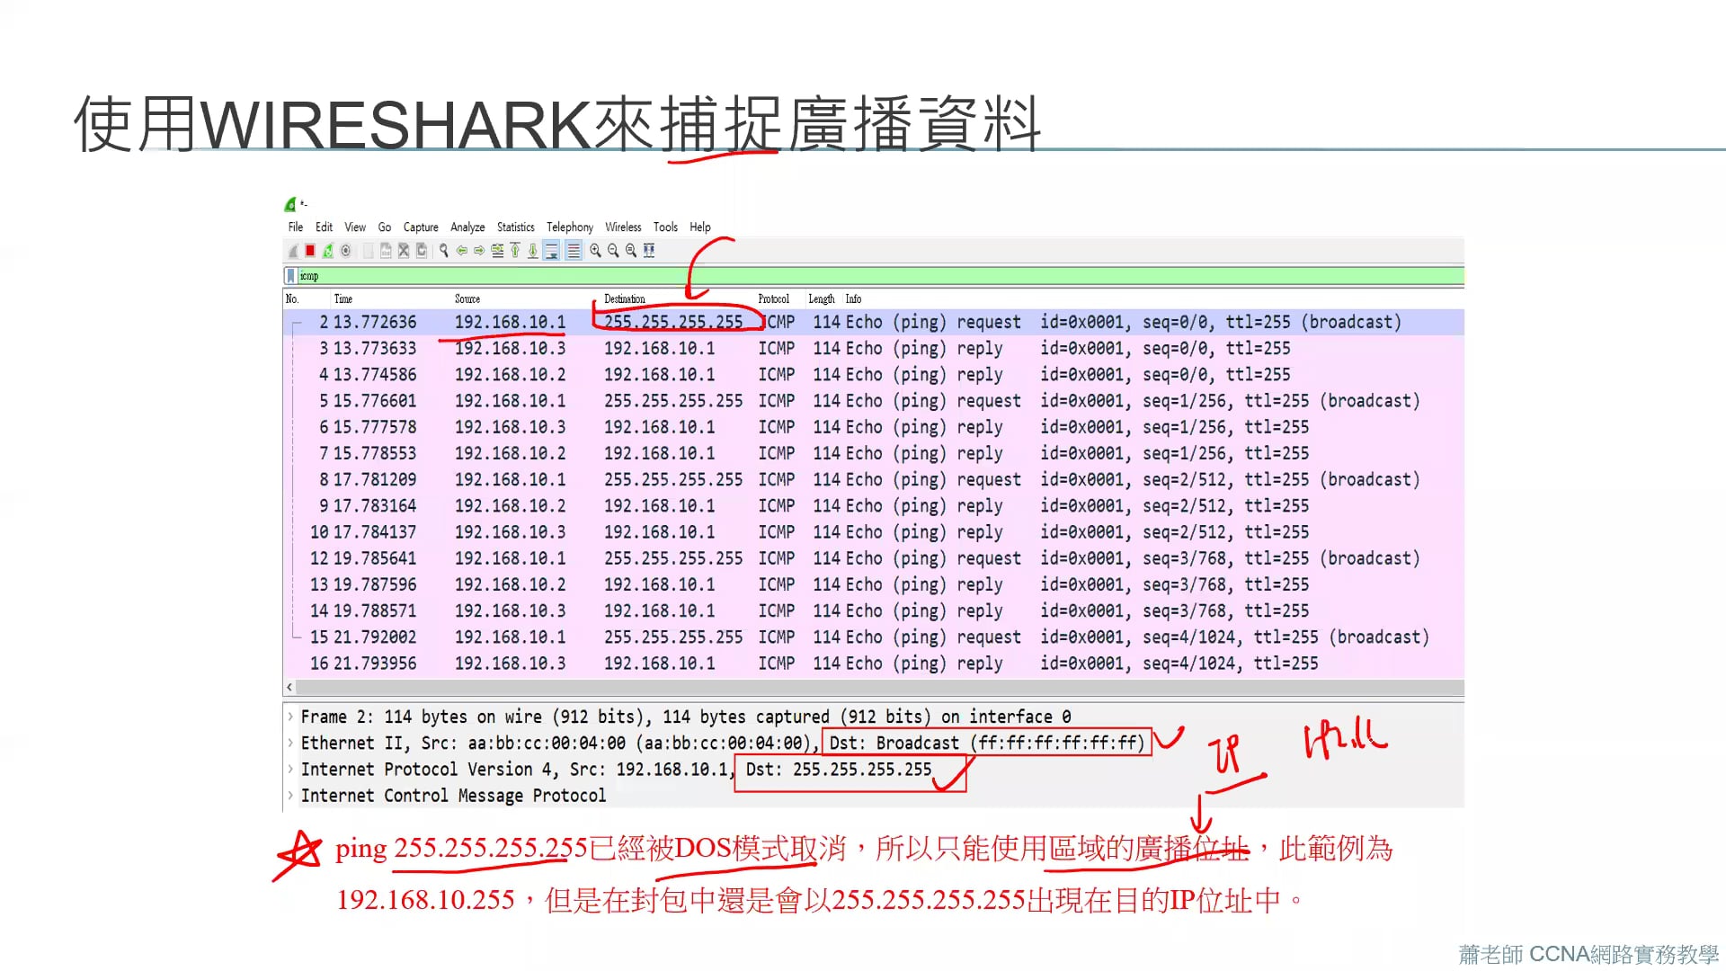The height and width of the screenshot is (971, 1726).
Task: Click the display filter bookmark icon
Action: tap(290, 276)
